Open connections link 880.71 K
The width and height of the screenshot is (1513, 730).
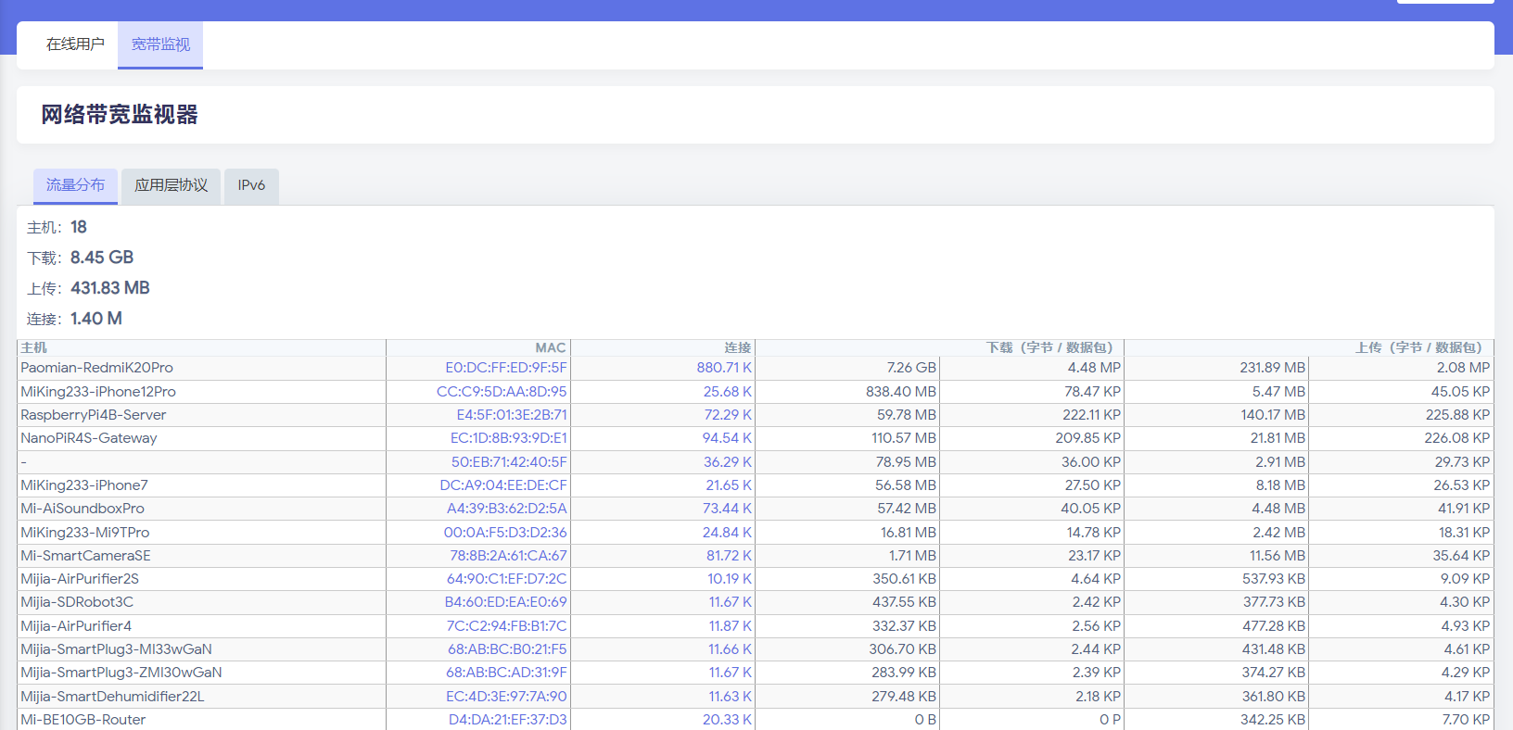click(724, 368)
